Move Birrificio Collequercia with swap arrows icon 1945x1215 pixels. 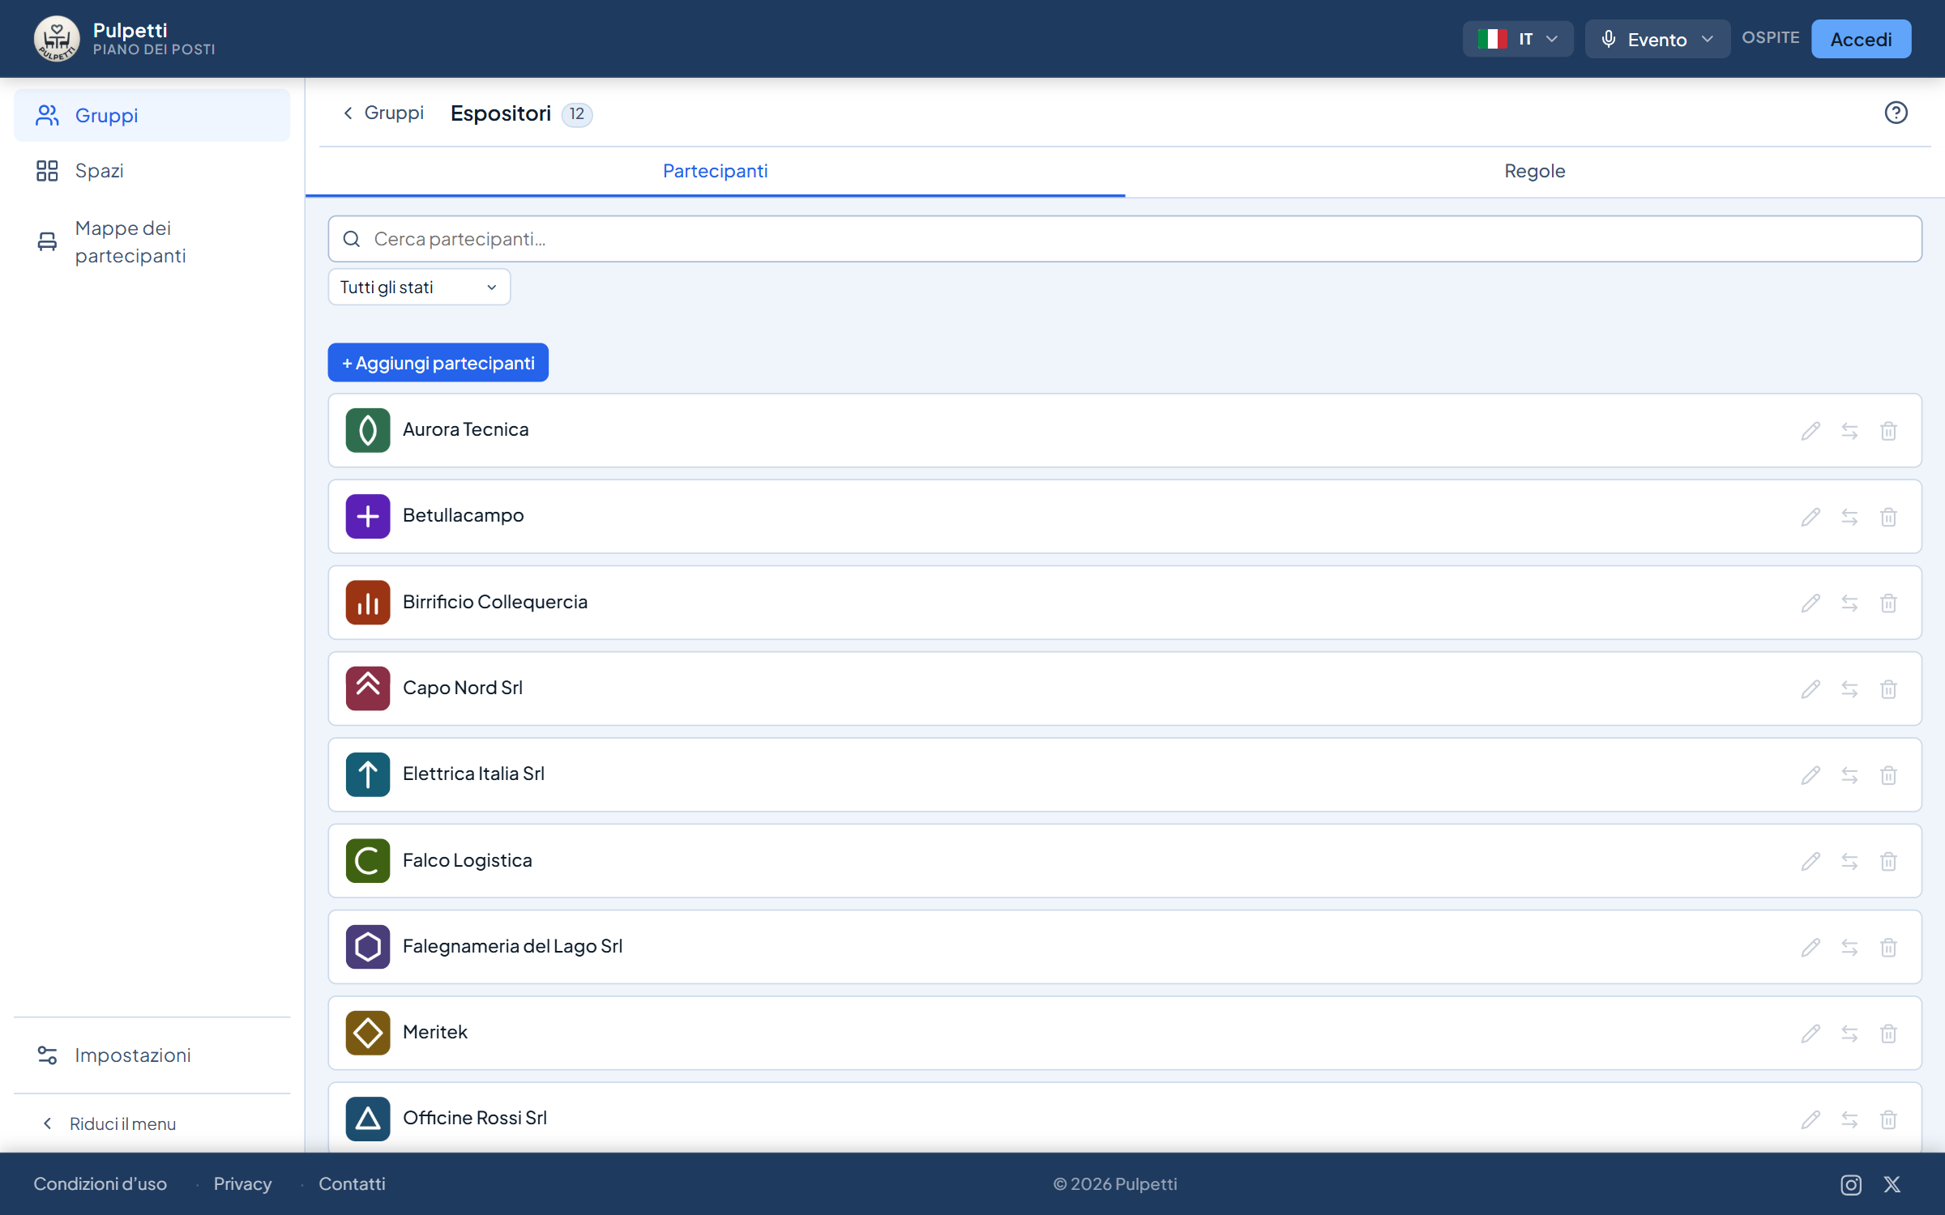1849,603
